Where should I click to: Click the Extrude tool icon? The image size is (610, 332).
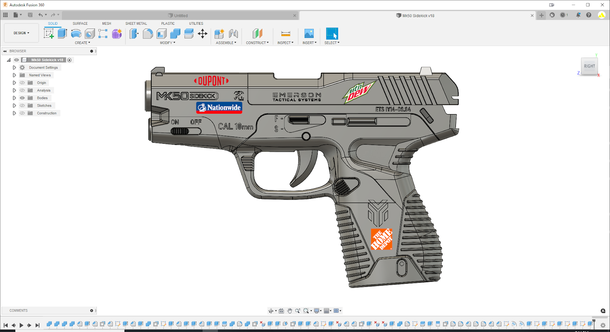tap(63, 33)
